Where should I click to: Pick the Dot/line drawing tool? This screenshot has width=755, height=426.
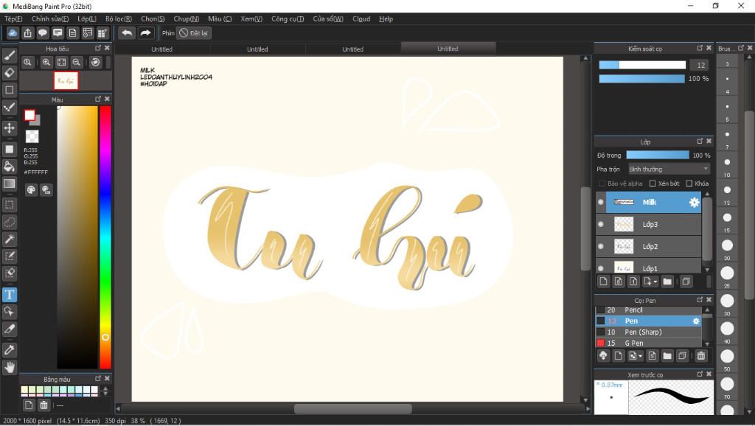tap(9, 107)
